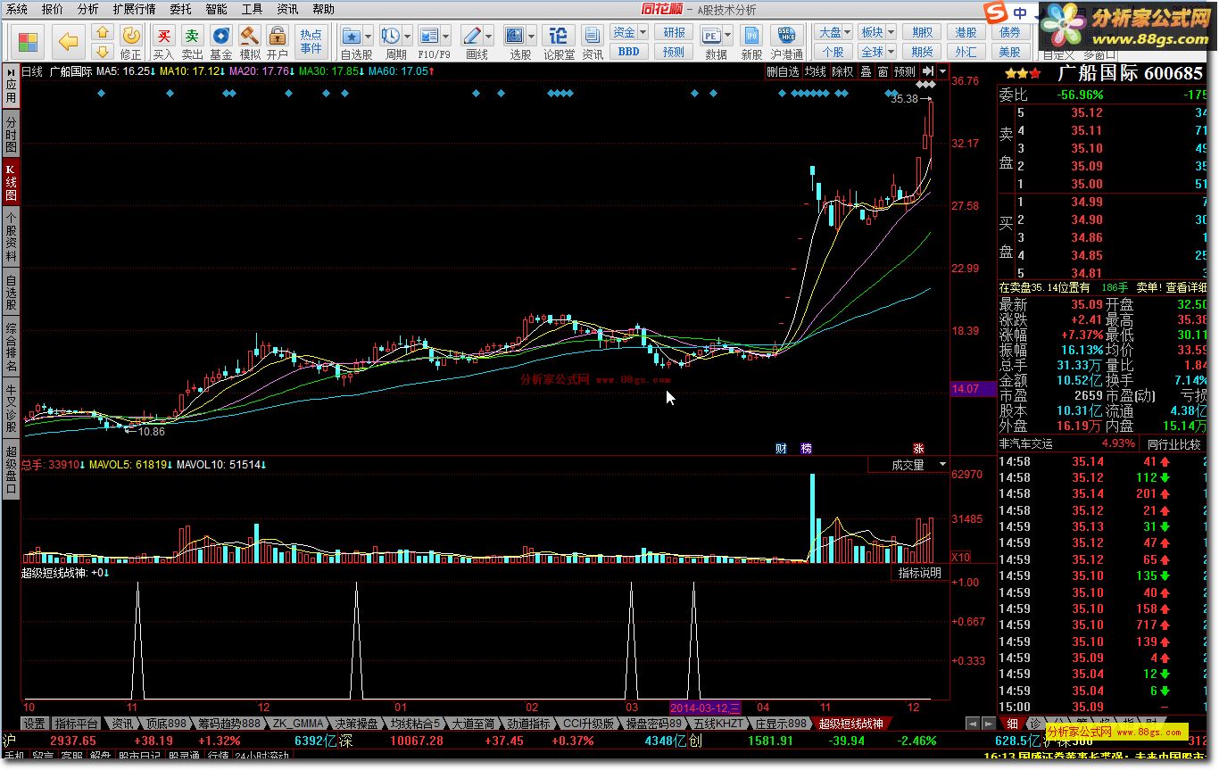1219x770 pixels.
Task: Expand the 画线 dropdown arrow
Action: click(x=488, y=37)
